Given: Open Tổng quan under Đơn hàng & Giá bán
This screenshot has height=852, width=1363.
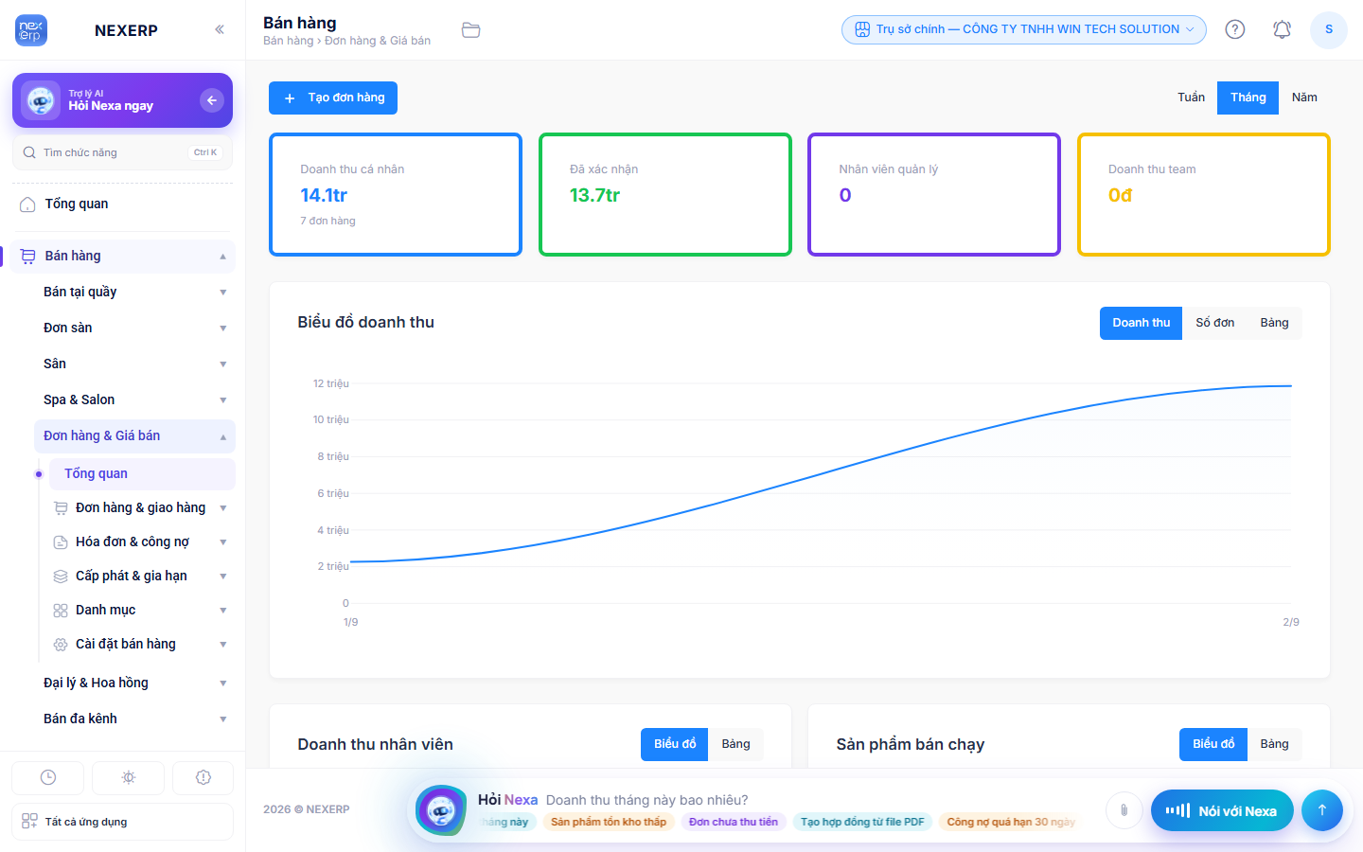Looking at the screenshot, I should pos(142,474).
